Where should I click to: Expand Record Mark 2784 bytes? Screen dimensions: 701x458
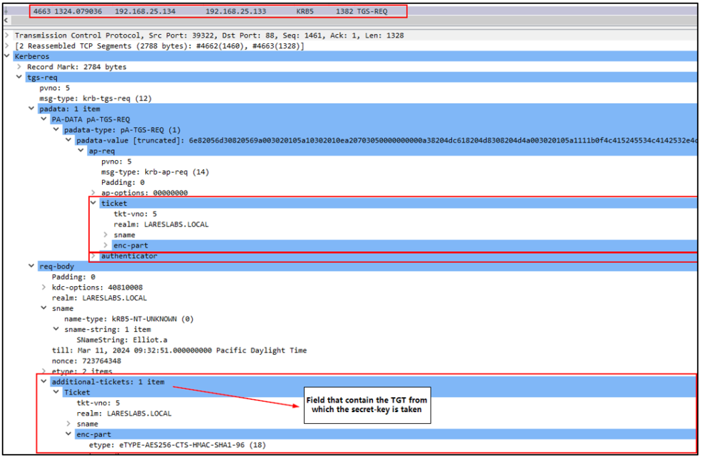(x=19, y=66)
